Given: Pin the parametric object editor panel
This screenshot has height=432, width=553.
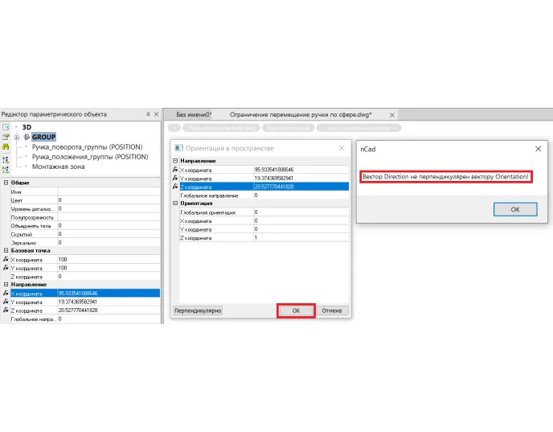Looking at the screenshot, I should pos(148,114).
